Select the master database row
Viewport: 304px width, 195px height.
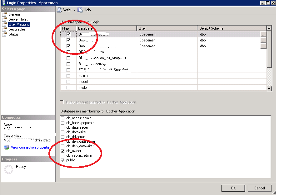coord(163,76)
